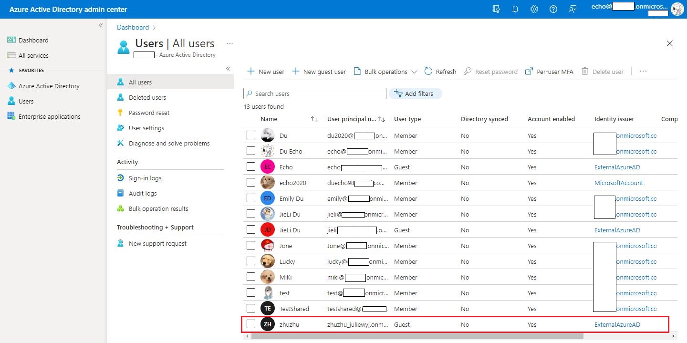687x343 pixels.
Task: Click MicrosoftAccount identity issuer link
Action: 619,183
